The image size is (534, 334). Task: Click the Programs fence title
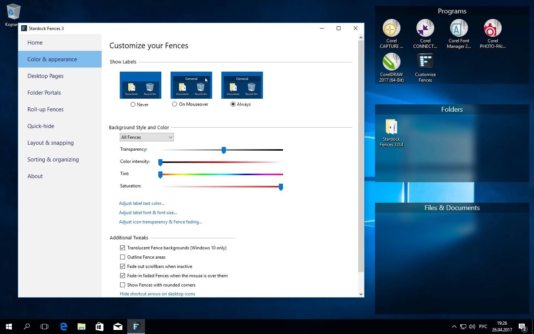(452, 11)
